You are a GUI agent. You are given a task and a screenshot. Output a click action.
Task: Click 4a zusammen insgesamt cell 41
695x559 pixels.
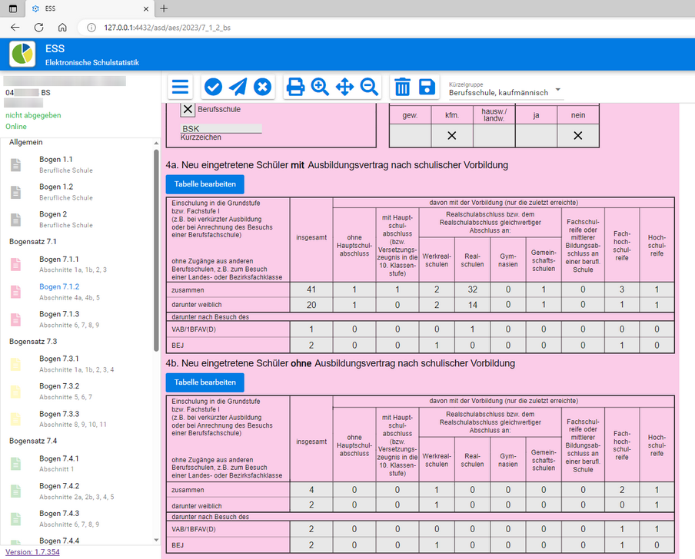pyautogui.click(x=311, y=289)
